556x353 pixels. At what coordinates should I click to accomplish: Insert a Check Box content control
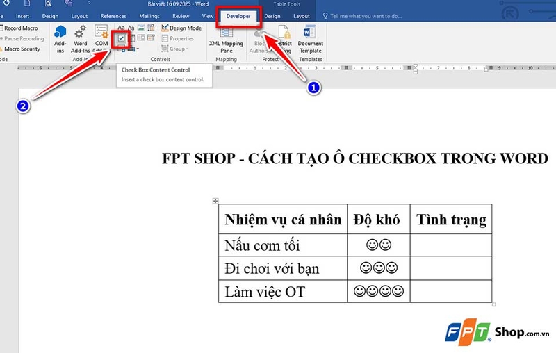pos(121,38)
